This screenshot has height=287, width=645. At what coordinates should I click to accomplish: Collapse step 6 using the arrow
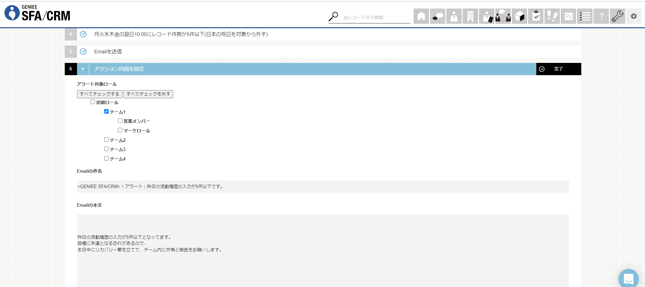point(83,69)
